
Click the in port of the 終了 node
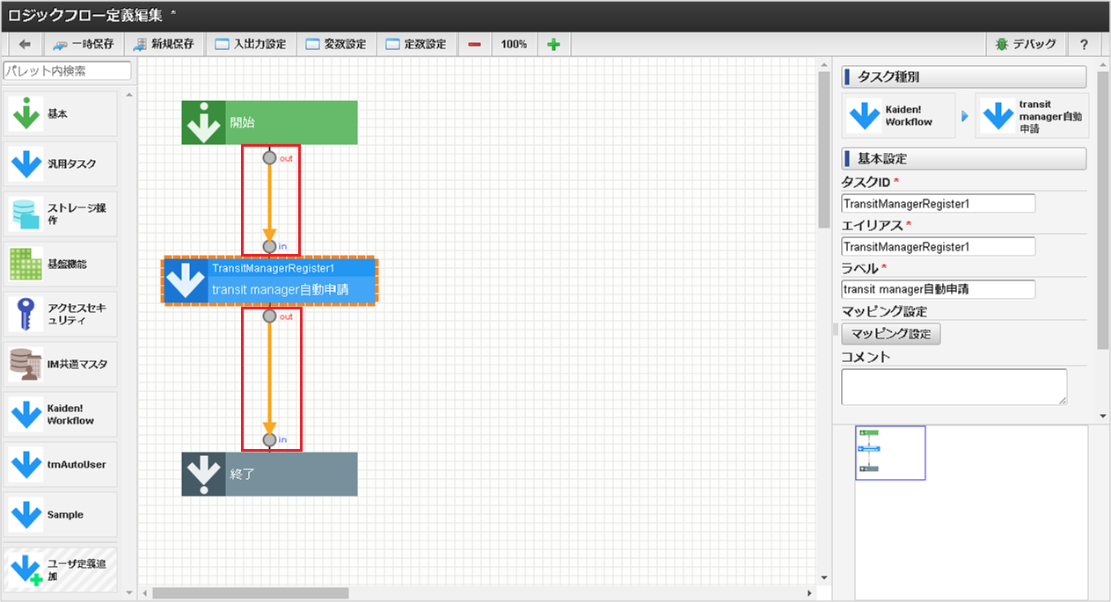270,439
